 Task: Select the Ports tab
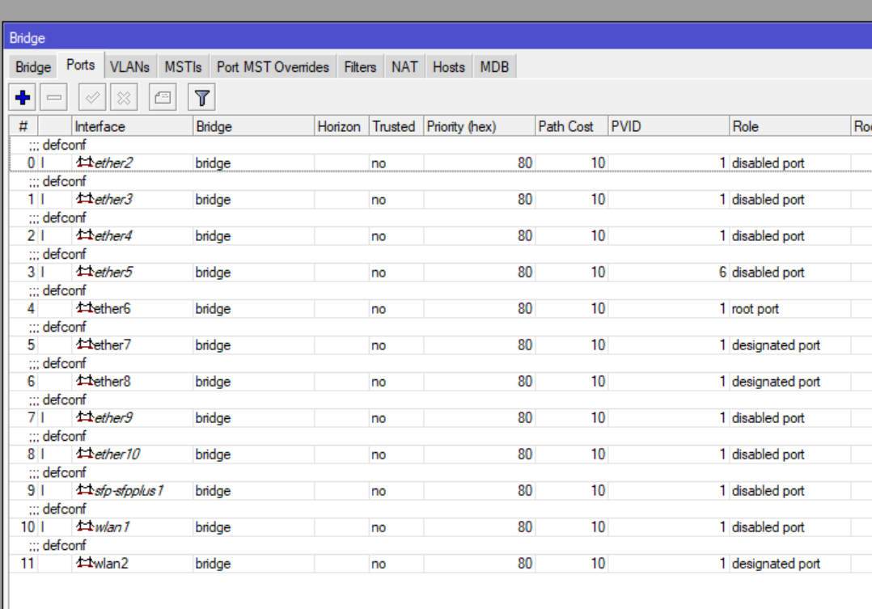[x=81, y=65]
